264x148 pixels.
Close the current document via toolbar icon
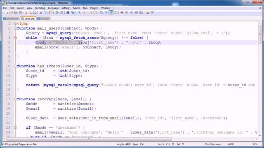[x=26, y=13]
